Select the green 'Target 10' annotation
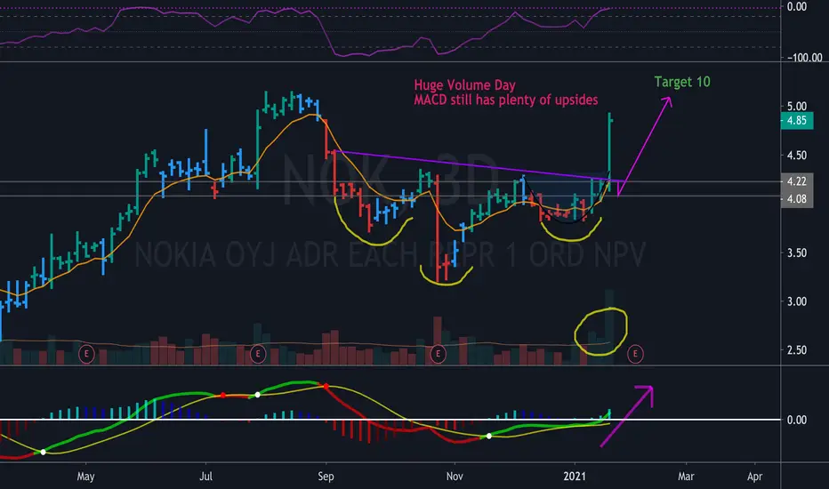829x489 pixels. 682,82
